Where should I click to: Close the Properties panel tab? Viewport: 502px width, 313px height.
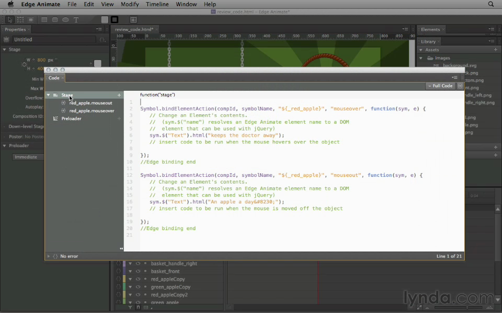pyautogui.click(x=29, y=29)
